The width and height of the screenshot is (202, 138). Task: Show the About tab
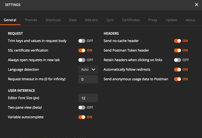pos(190,20)
